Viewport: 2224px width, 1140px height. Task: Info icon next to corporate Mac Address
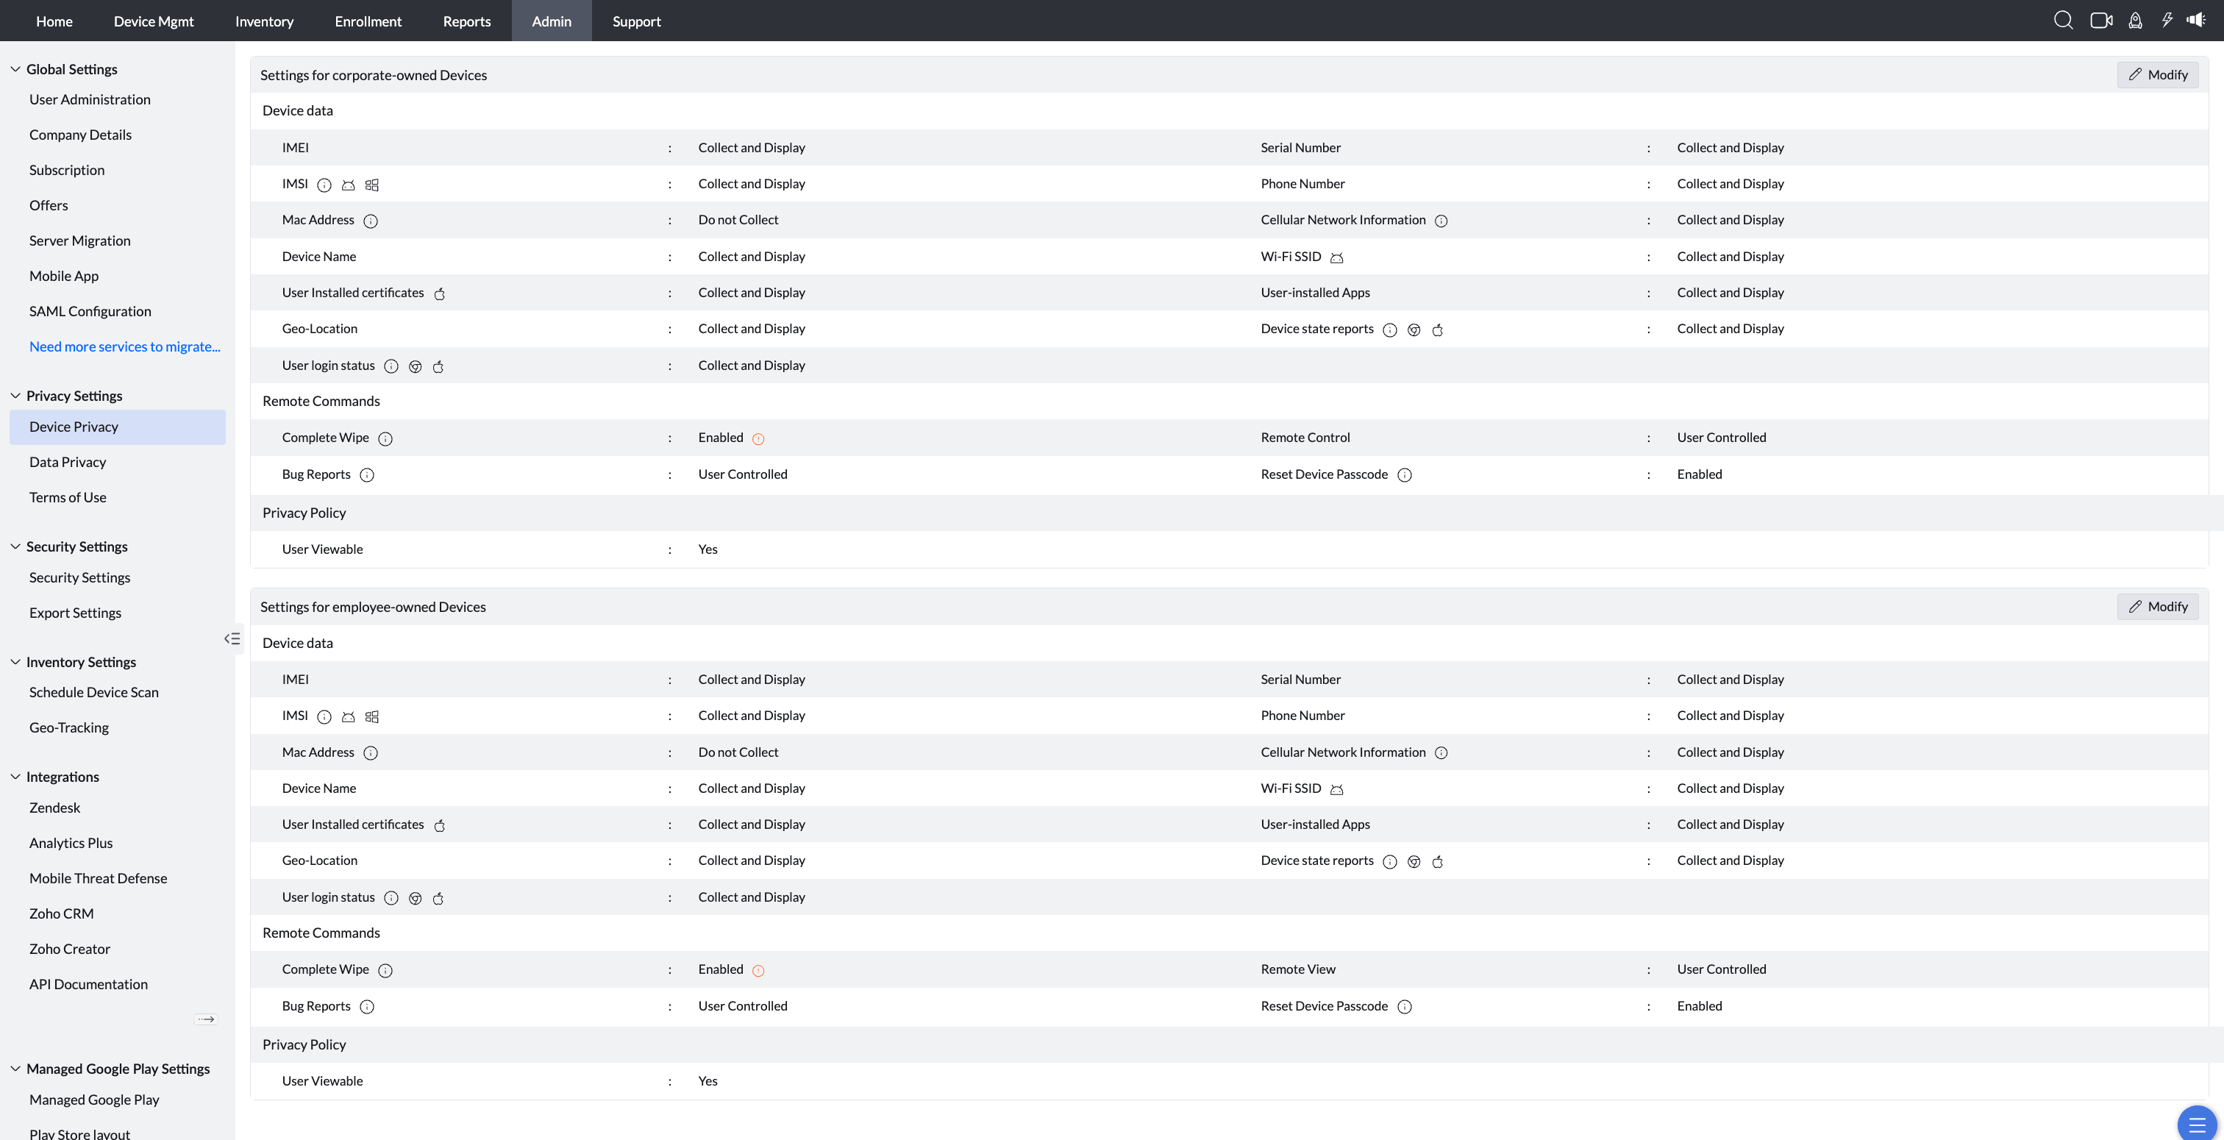pyautogui.click(x=371, y=221)
